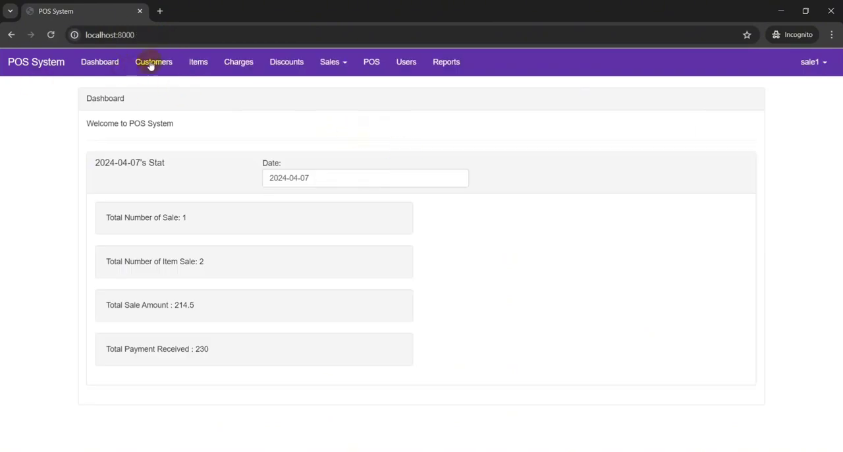View the Reports page

[446, 62]
